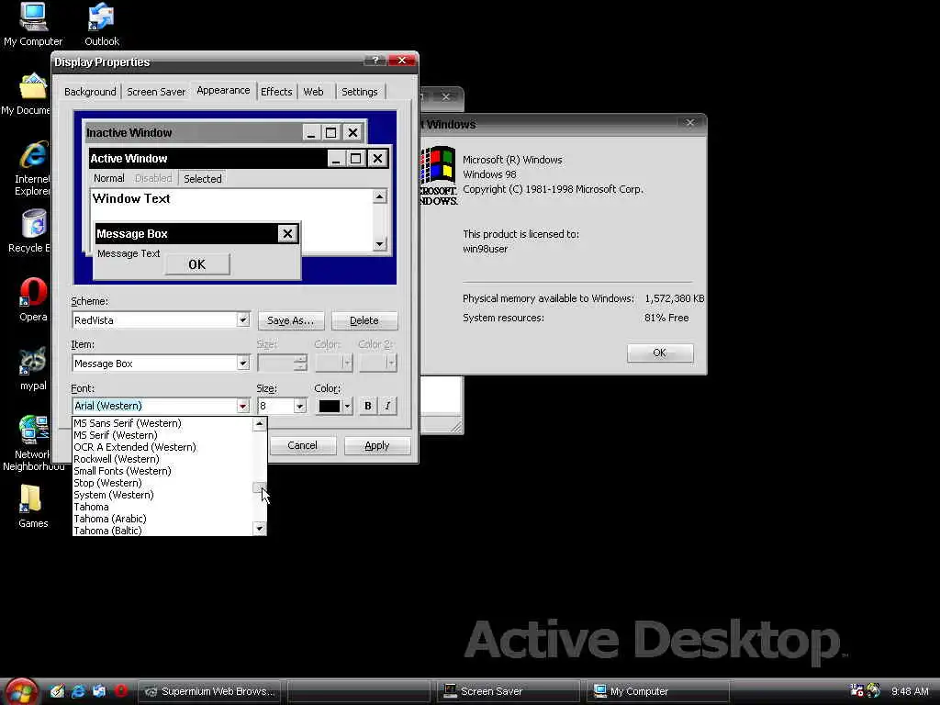
Task: Click the Windows logo in About dialog
Action: (439, 175)
